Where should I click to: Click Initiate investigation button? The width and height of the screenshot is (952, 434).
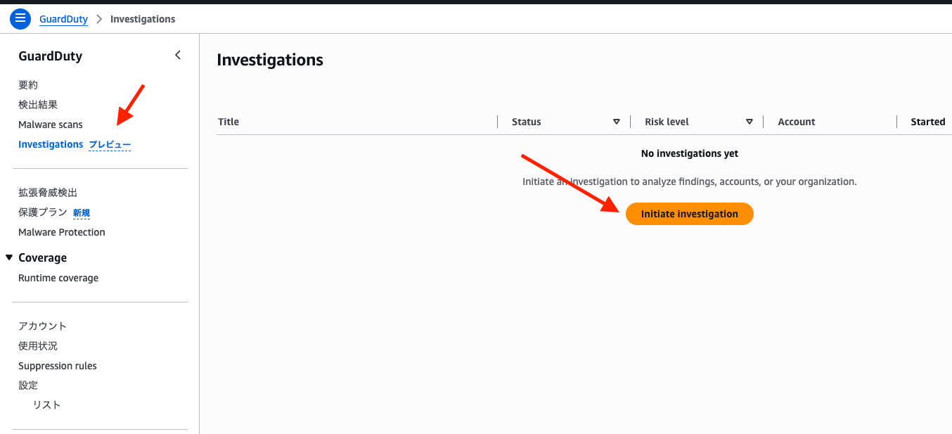pos(690,214)
